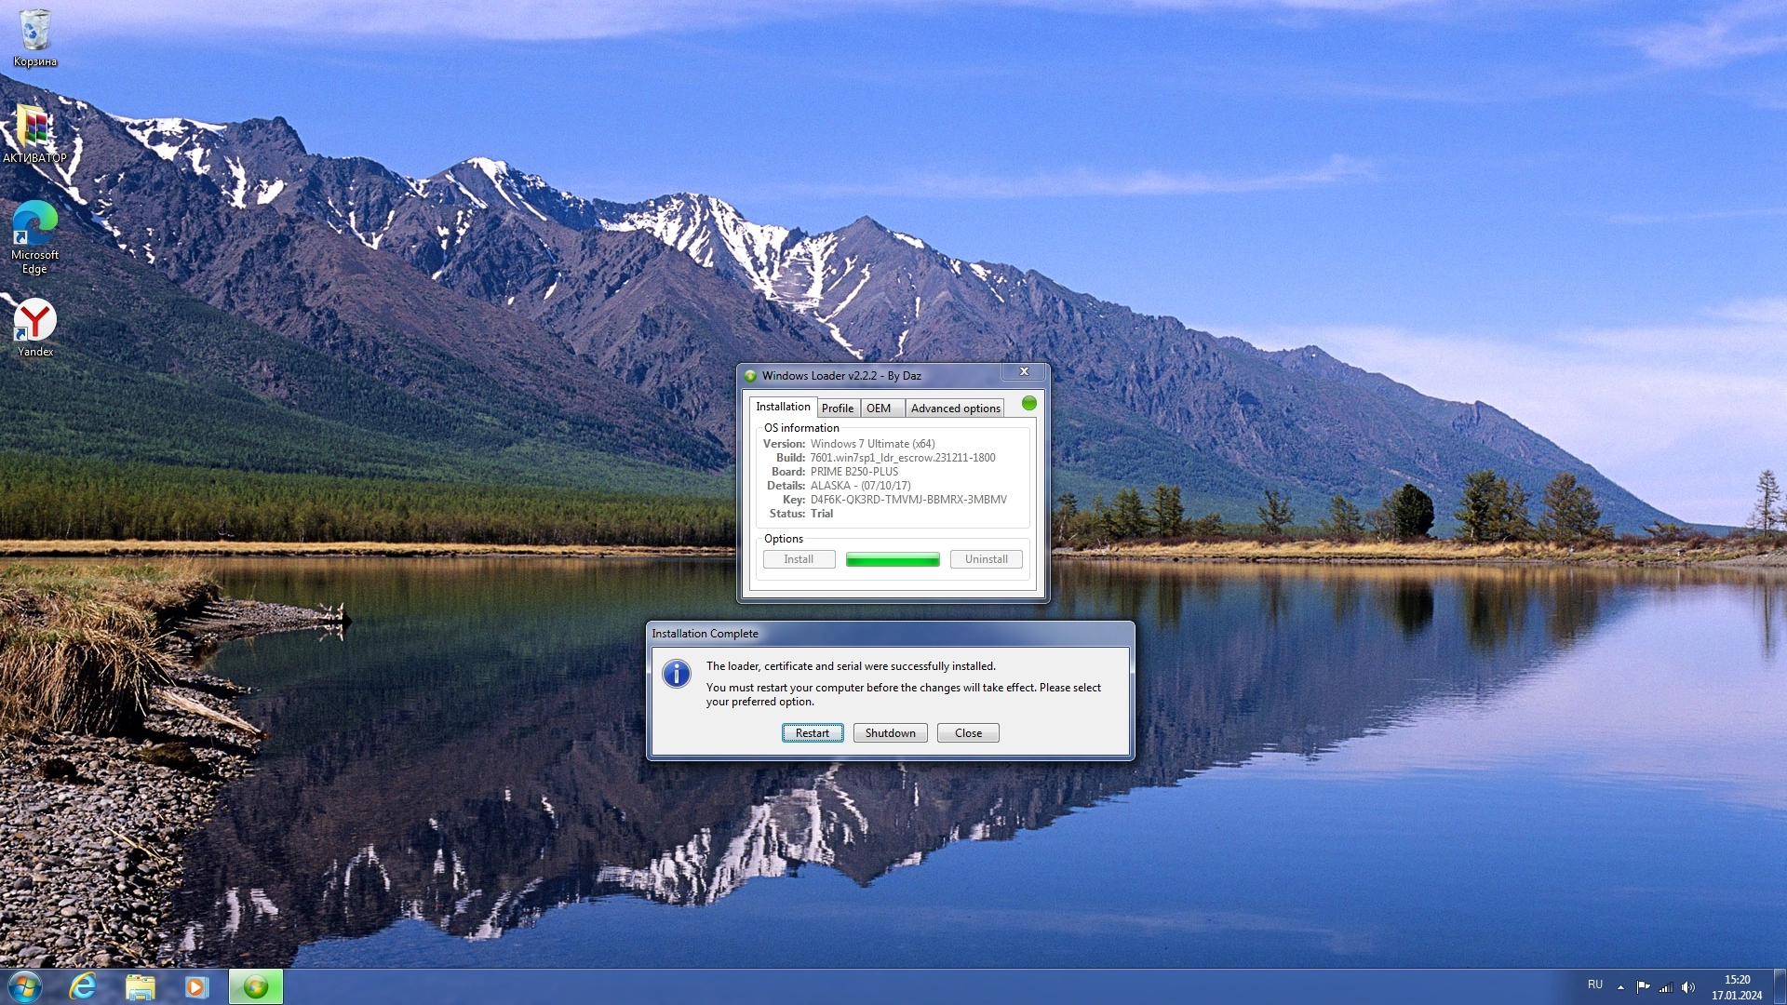Image resolution: width=1787 pixels, height=1005 pixels.
Task: Open the network signal tray icon
Action: coord(1666,987)
